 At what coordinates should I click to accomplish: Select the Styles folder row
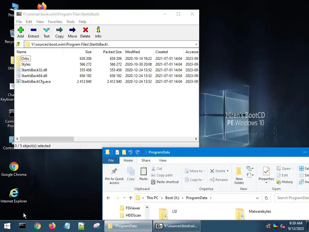pos(107,64)
